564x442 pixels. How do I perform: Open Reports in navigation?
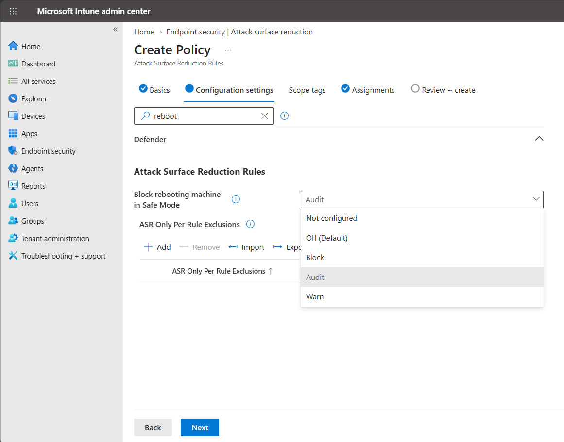click(33, 186)
